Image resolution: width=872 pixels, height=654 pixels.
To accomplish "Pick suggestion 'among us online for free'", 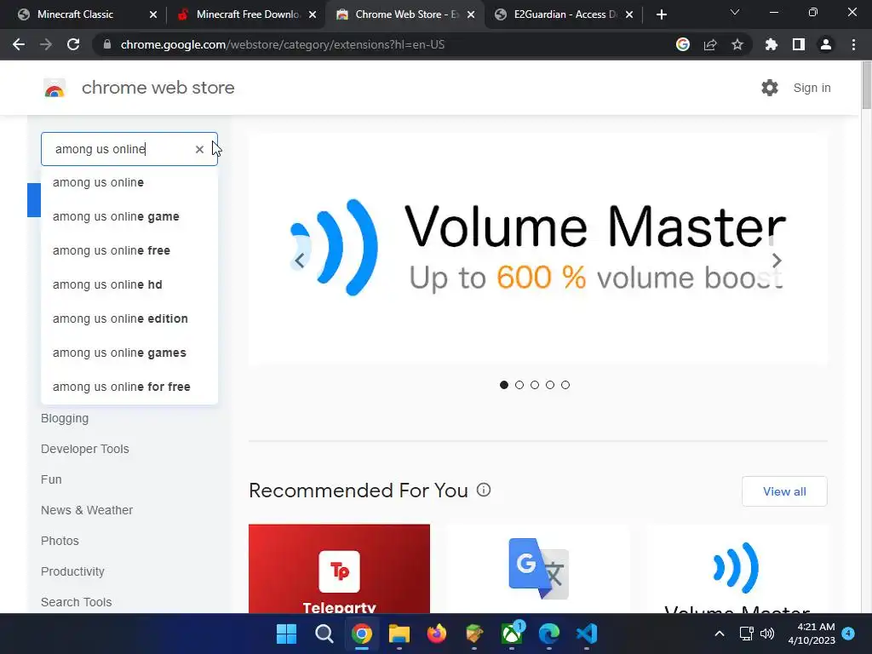I will point(129,387).
